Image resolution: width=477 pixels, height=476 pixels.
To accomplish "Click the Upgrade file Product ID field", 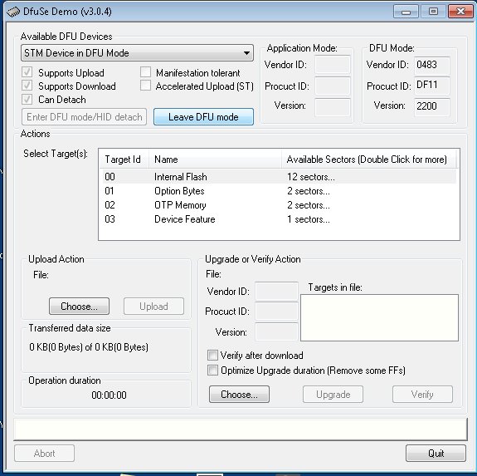I will click(276, 311).
